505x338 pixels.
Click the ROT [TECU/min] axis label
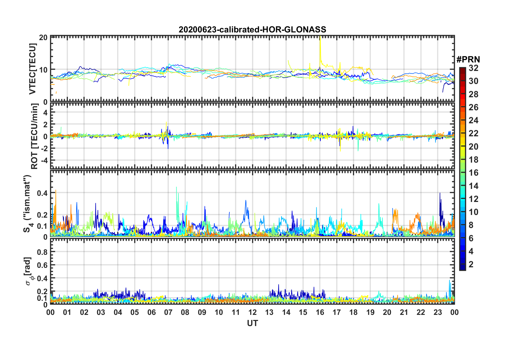35,136
